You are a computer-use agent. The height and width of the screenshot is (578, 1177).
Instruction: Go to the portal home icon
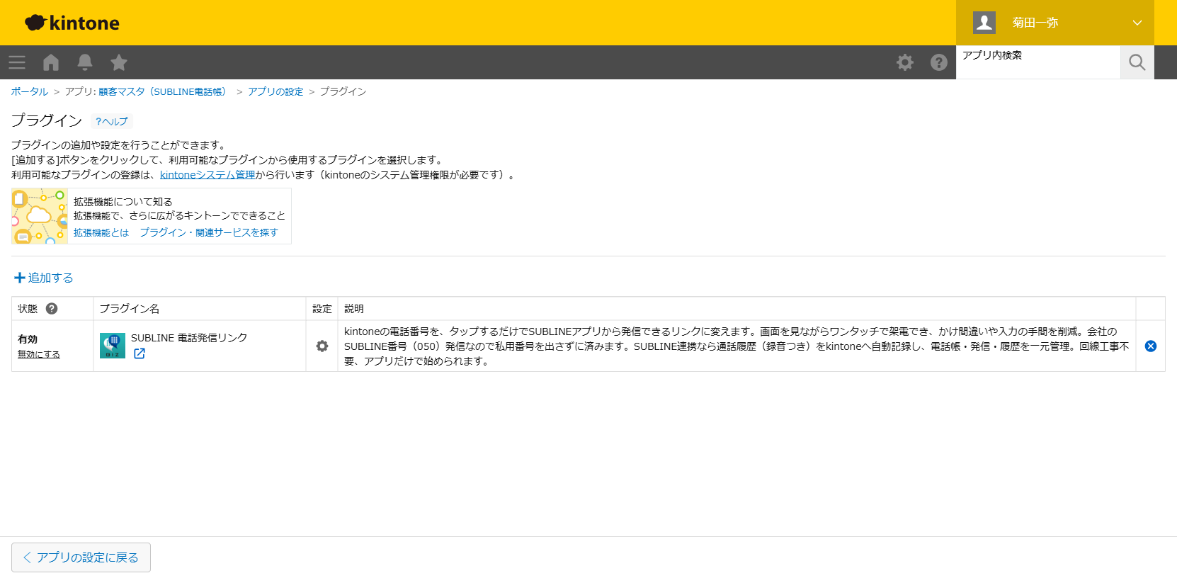pyautogui.click(x=51, y=62)
